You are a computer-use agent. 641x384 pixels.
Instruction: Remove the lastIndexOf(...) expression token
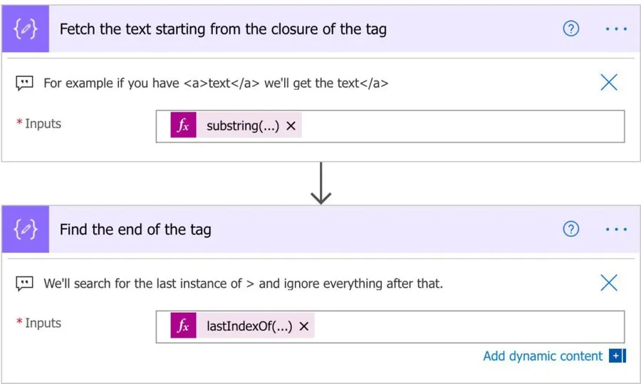(303, 326)
